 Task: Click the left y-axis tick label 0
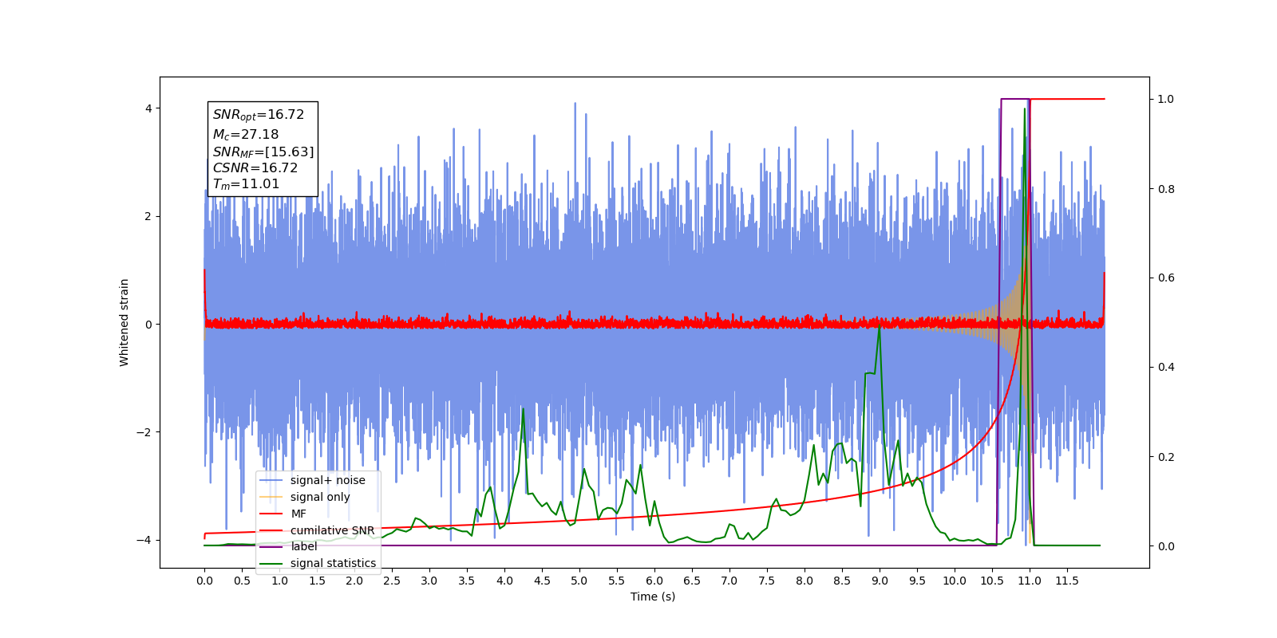(148, 325)
